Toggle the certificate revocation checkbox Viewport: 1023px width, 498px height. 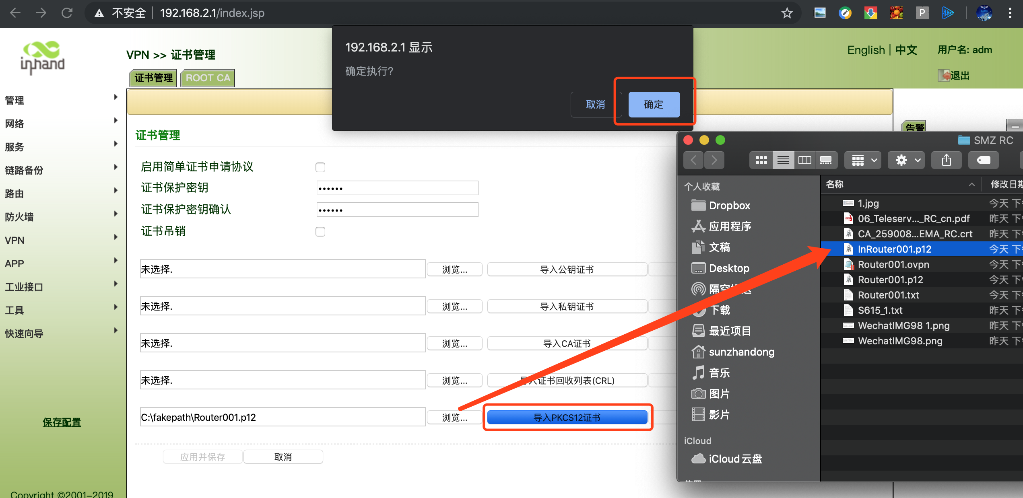(320, 232)
